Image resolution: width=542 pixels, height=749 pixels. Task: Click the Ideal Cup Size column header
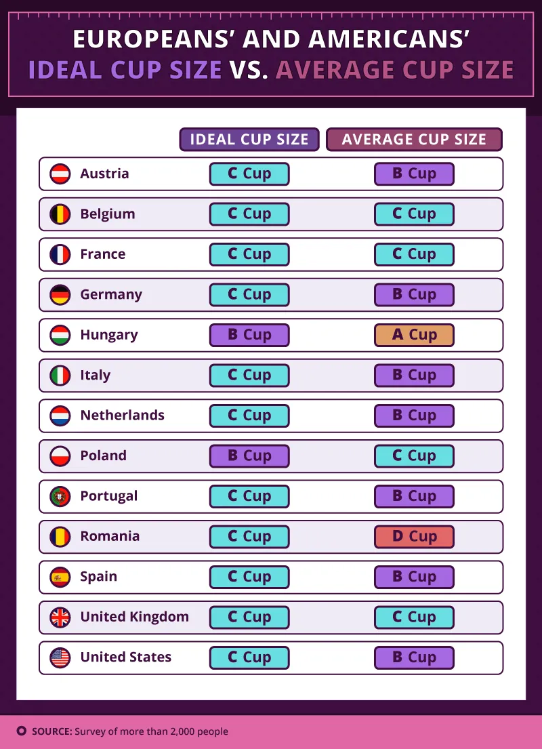tap(249, 140)
